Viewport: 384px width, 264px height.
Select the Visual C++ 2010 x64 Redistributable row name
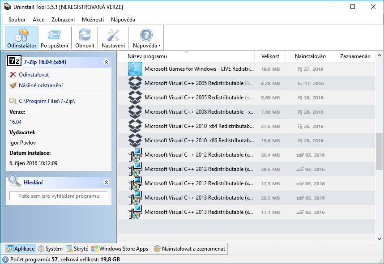(199, 126)
